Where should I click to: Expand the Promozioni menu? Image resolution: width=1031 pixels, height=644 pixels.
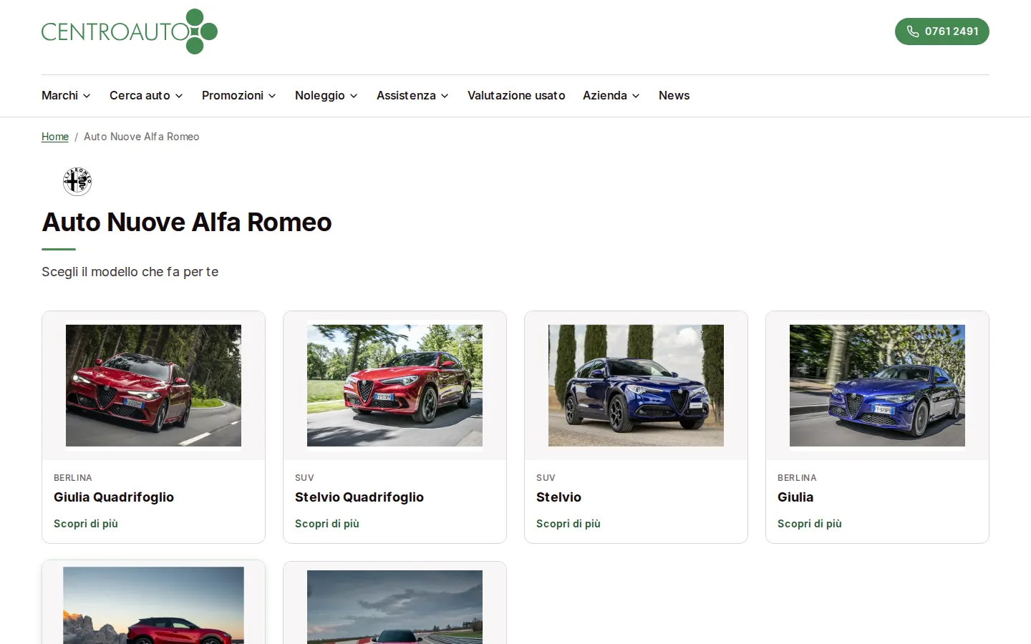click(x=239, y=95)
